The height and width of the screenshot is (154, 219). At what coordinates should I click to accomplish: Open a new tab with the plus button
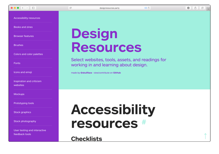[x=208, y=9]
